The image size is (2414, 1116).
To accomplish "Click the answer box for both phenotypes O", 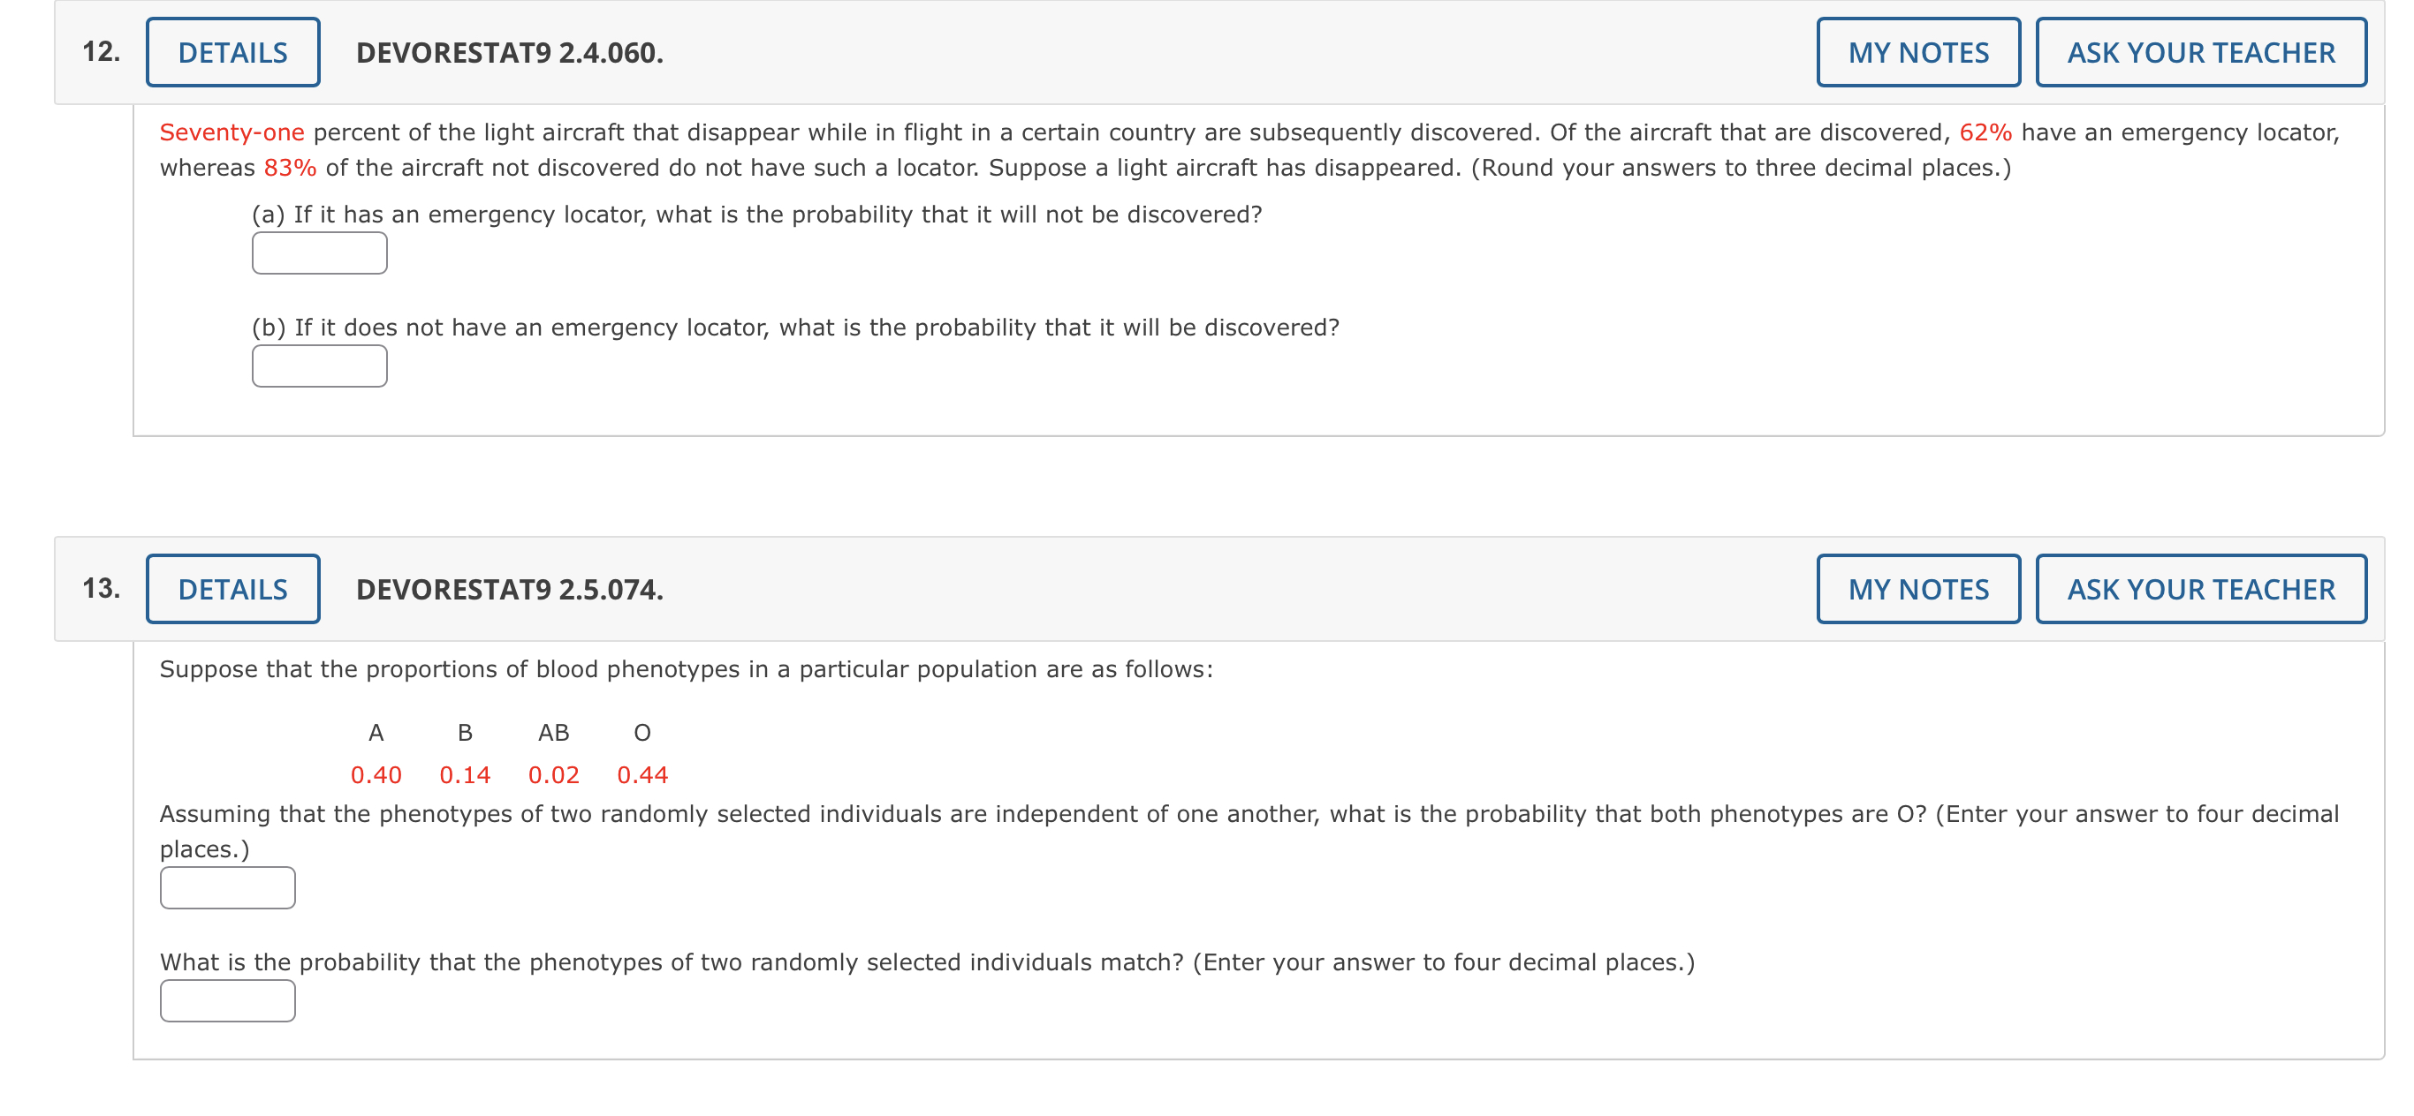I will point(227,886).
